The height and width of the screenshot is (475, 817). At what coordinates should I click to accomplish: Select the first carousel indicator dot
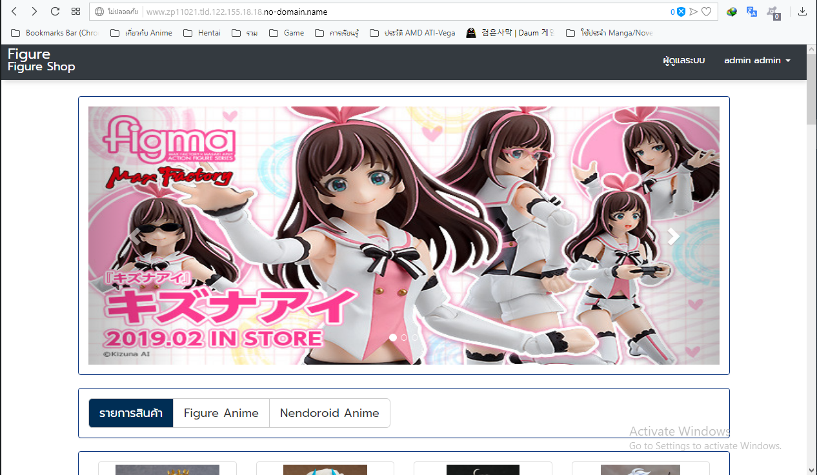(x=393, y=338)
